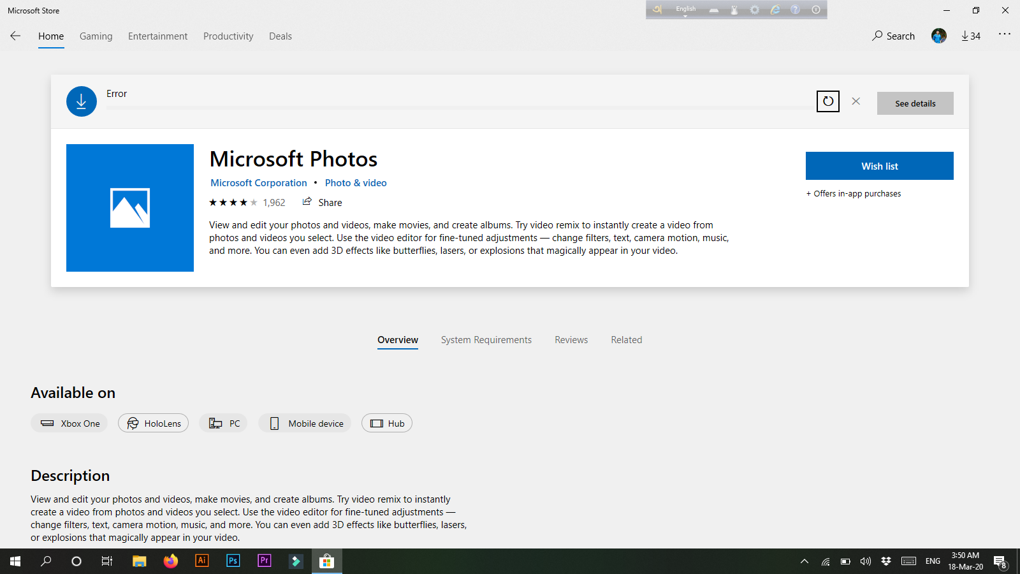The width and height of the screenshot is (1020, 574).
Task: Click the Xbox One availability chip
Action: tap(69, 423)
